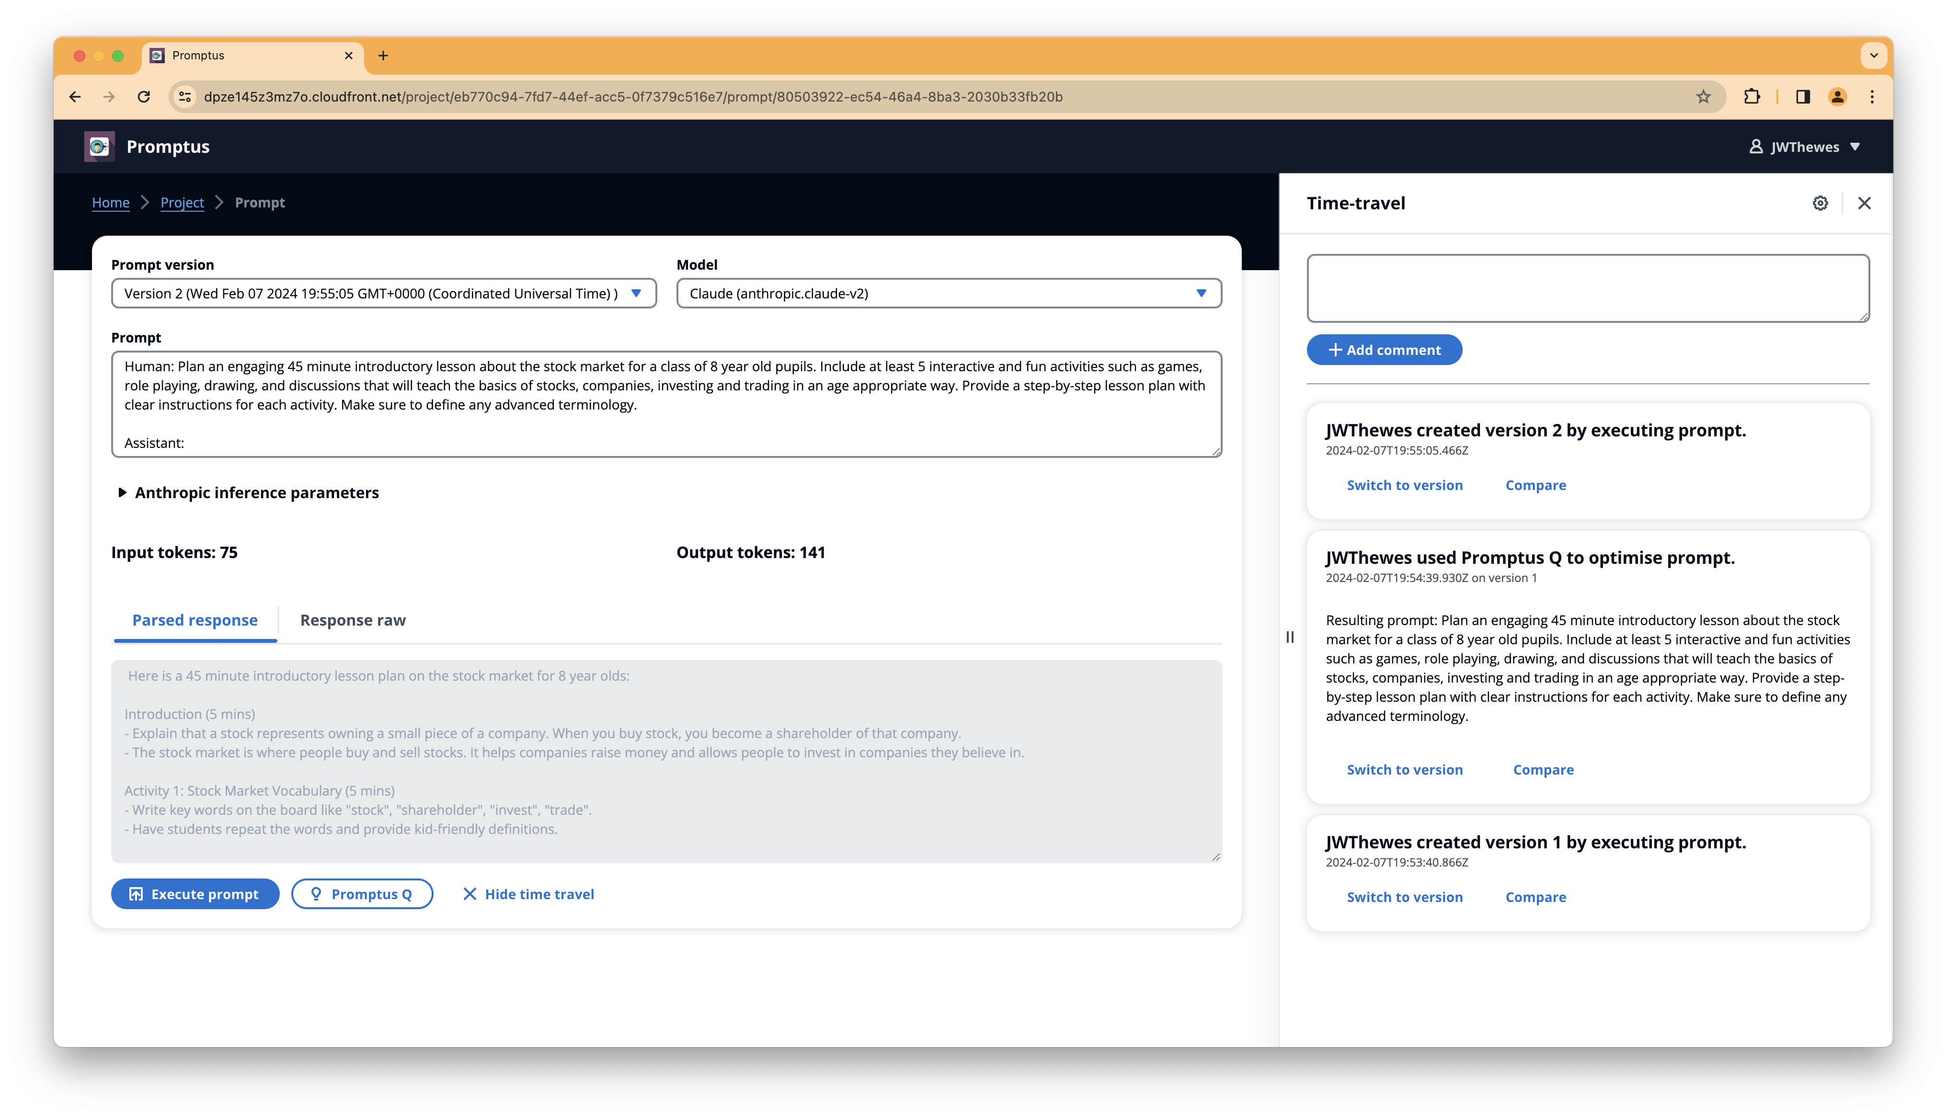This screenshot has width=1947, height=1118.
Task: Select the Promptus browser tab
Action: 253,55
